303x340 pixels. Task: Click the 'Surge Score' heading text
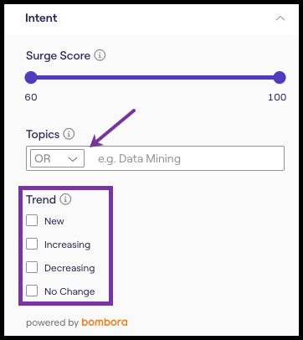(x=58, y=55)
